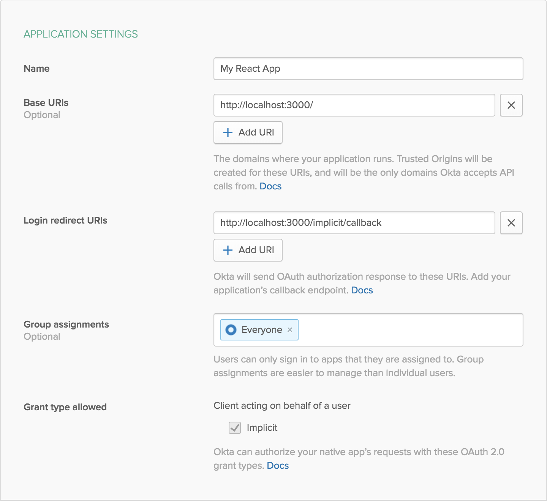Focus the Login redirect URIs text field
The width and height of the screenshot is (547, 501).
click(354, 223)
